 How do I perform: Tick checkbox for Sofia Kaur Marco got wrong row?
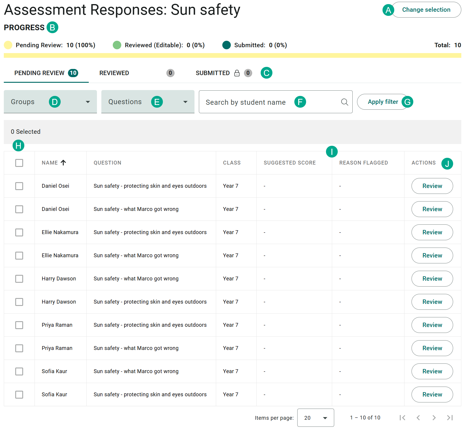[19, 371]
